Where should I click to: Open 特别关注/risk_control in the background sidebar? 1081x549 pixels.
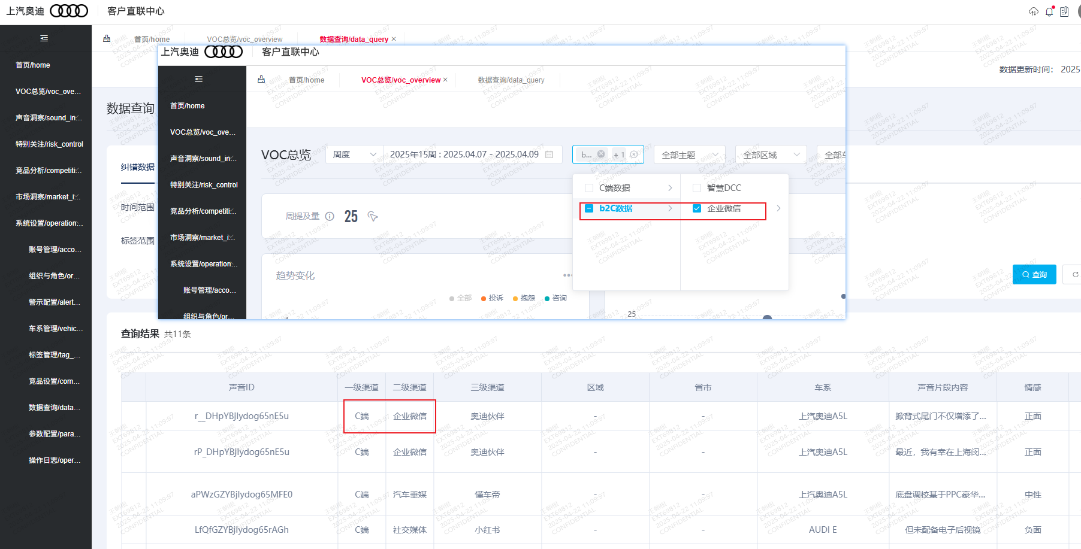[46, 144]
